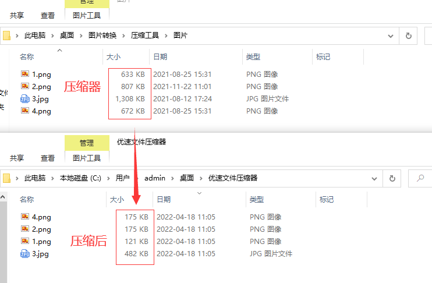
Task: Go to 此电脑 in upper address bar
Action: click(35, 36)
